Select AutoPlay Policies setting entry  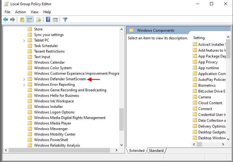coord(212,80)
